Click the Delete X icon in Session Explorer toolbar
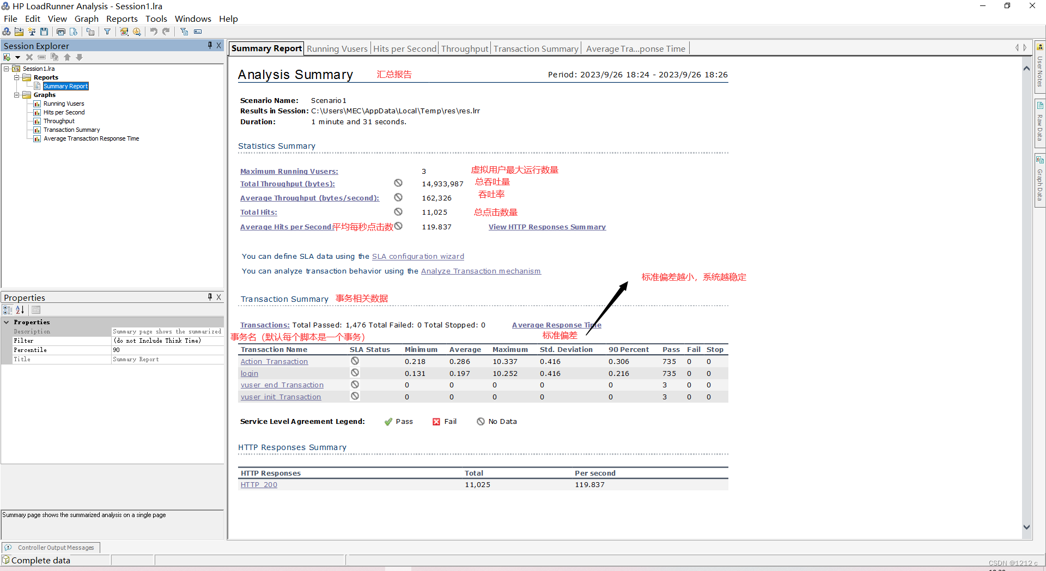 [x=29, y=57]
